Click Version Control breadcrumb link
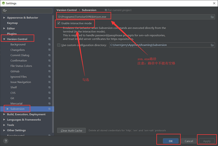The image size is (218, 146). 67,10
